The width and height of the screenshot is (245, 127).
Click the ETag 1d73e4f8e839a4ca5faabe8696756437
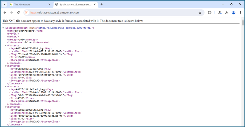[x=41, y=75]
